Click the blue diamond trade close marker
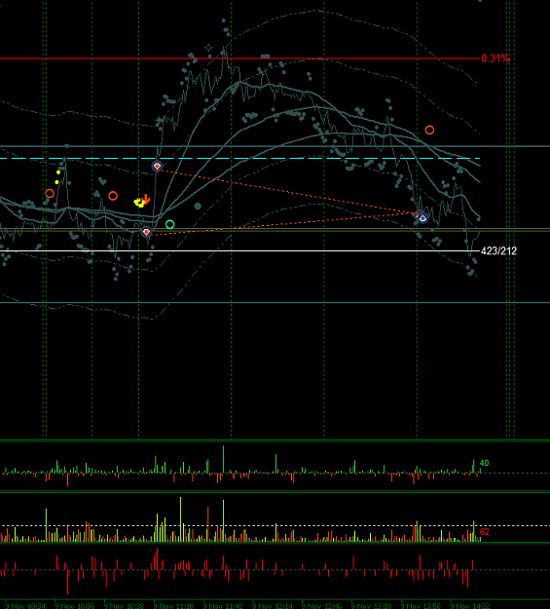The image size is (550, 609). 422,218
